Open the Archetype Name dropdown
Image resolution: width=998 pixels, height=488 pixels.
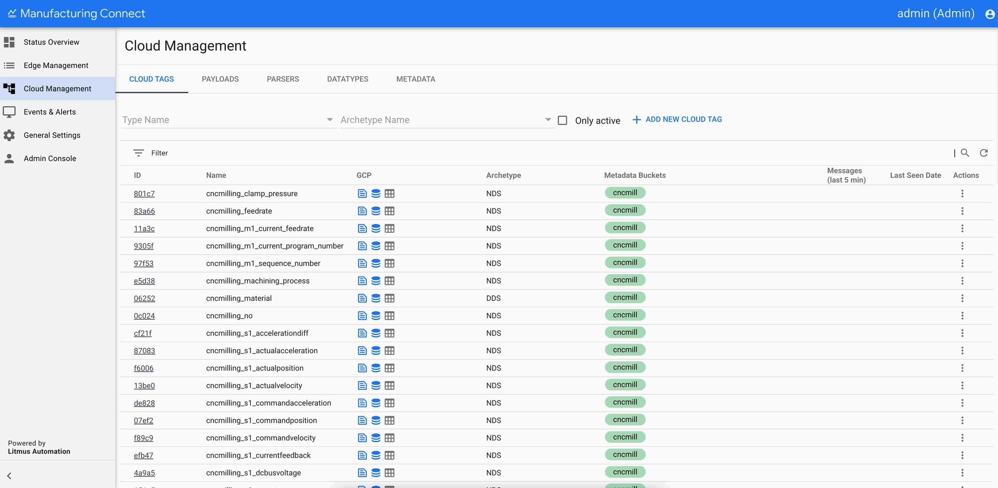click(547, 119)
